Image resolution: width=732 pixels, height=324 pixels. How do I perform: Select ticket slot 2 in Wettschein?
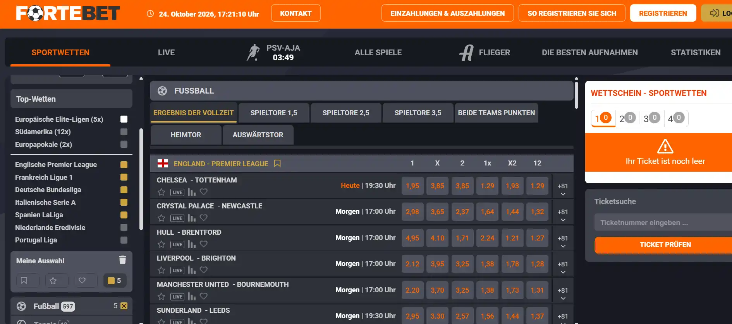tap(627, 118)
